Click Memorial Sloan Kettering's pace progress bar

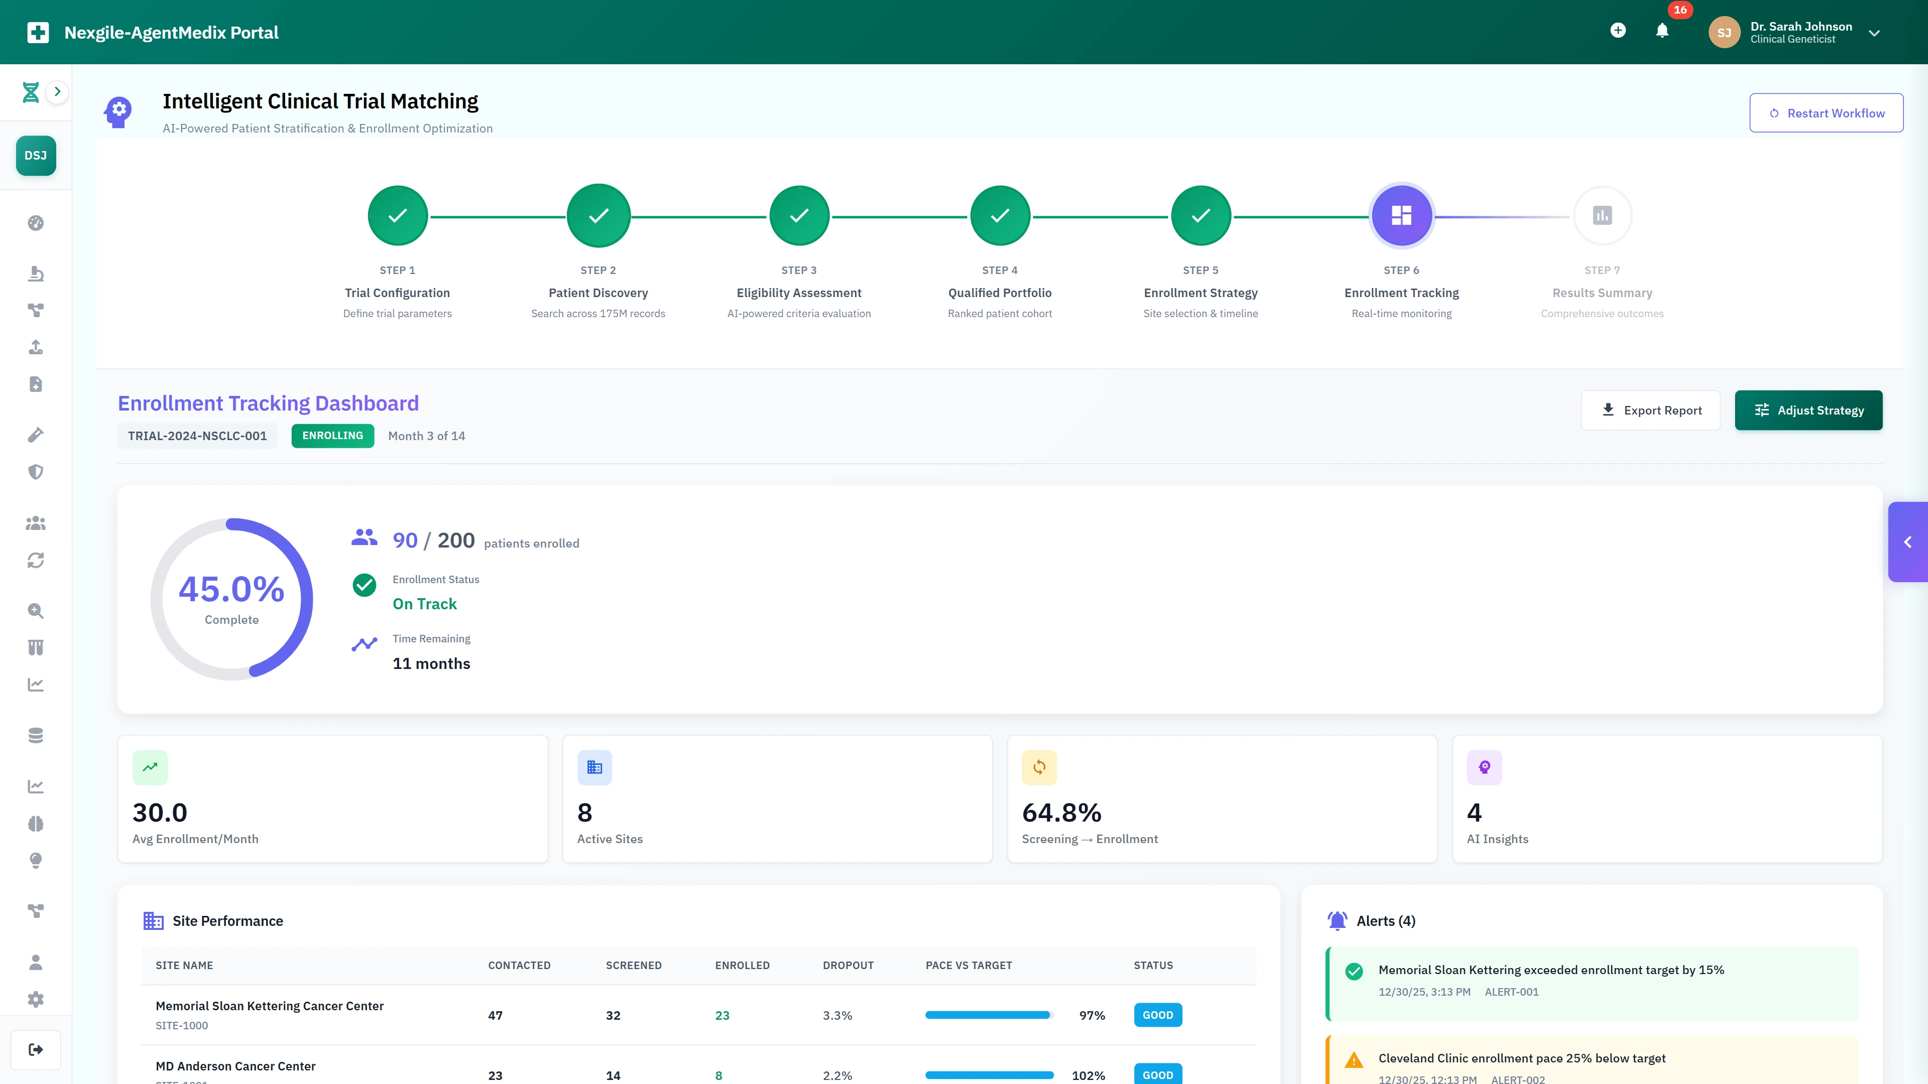point(988,1015)
